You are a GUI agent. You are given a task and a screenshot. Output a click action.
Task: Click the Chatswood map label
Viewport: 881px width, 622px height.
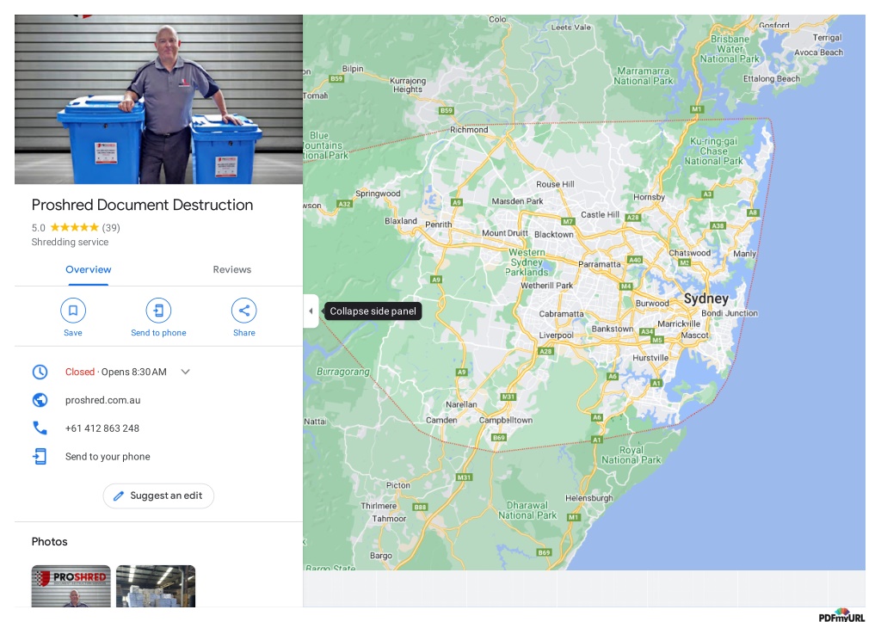tap(689, 253)
